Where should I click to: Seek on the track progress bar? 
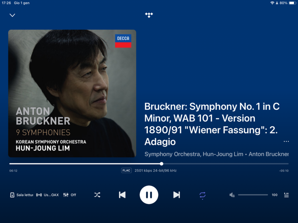click(x=149, y=164)
